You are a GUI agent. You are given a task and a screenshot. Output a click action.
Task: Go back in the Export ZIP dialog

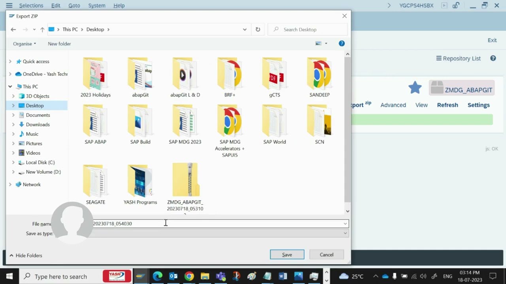tap(13, 30)
